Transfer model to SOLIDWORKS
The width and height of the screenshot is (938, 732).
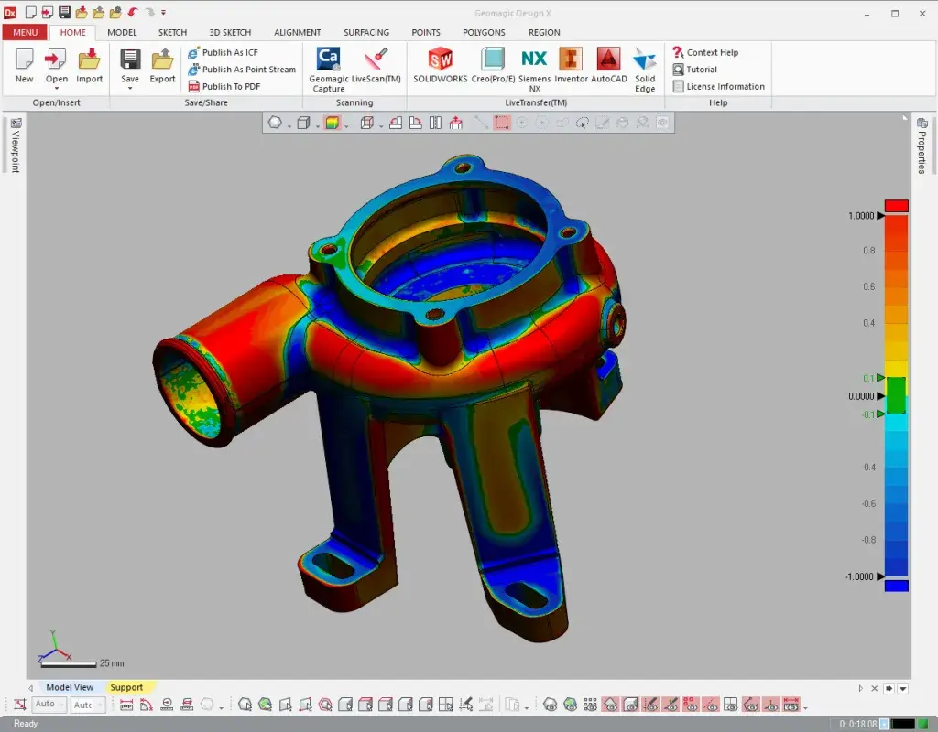coord(440,64)
